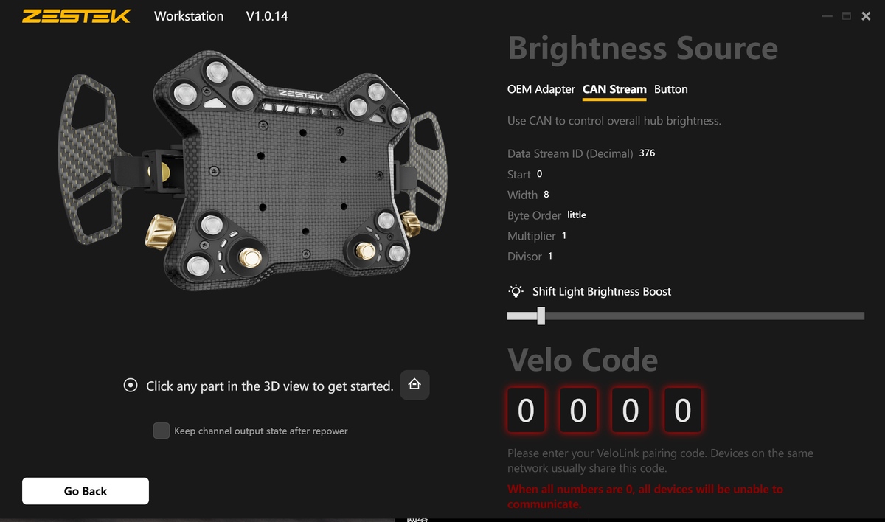Click the first Velo Code digit
The height and width of the screenshot is (522, 885).
526,410
